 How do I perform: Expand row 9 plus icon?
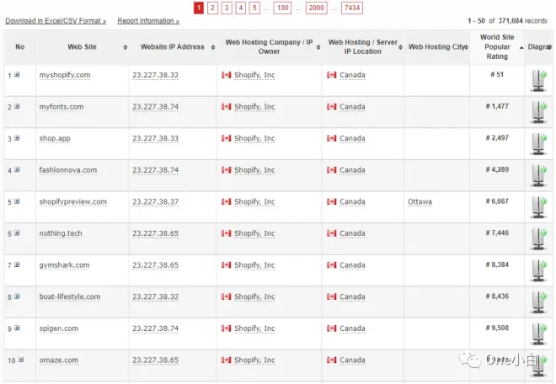click(x=17, y=329)
